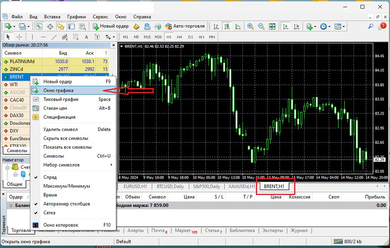The image size is (390, 248).
Task: Open the Сервис menu
Action: point(100,17)
